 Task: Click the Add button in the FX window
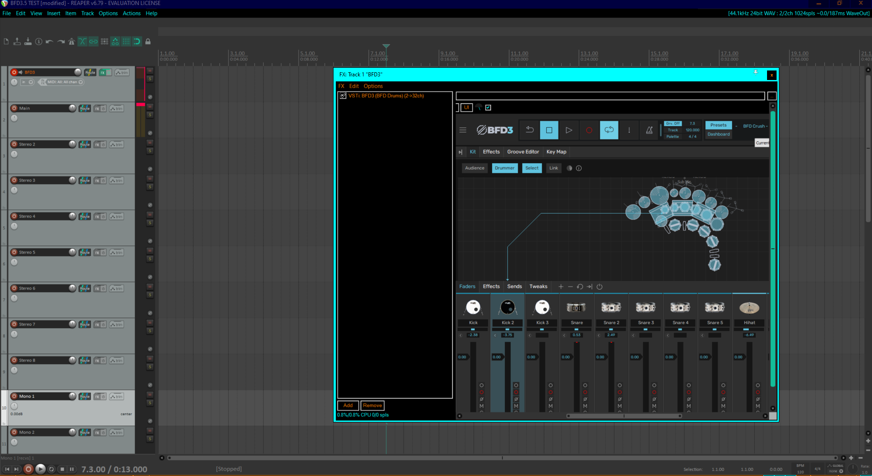(x=348, y=406)
